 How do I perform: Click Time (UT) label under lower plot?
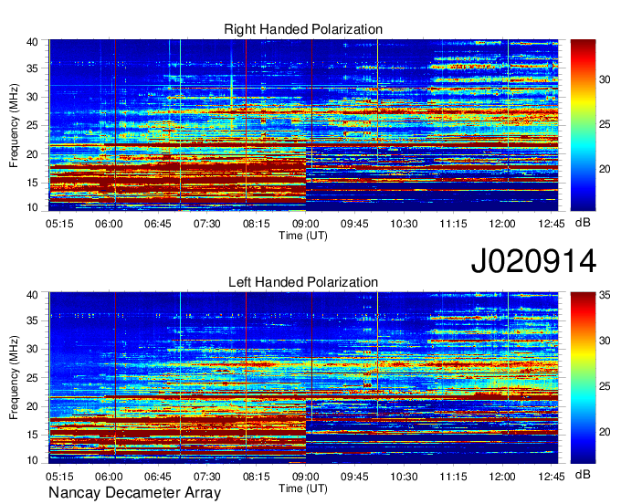[303, 488]
